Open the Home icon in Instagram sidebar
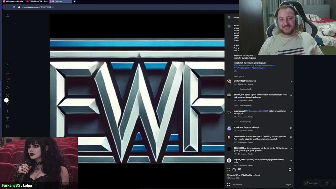This screenshot has height=189, width=336. pos(7,65)
